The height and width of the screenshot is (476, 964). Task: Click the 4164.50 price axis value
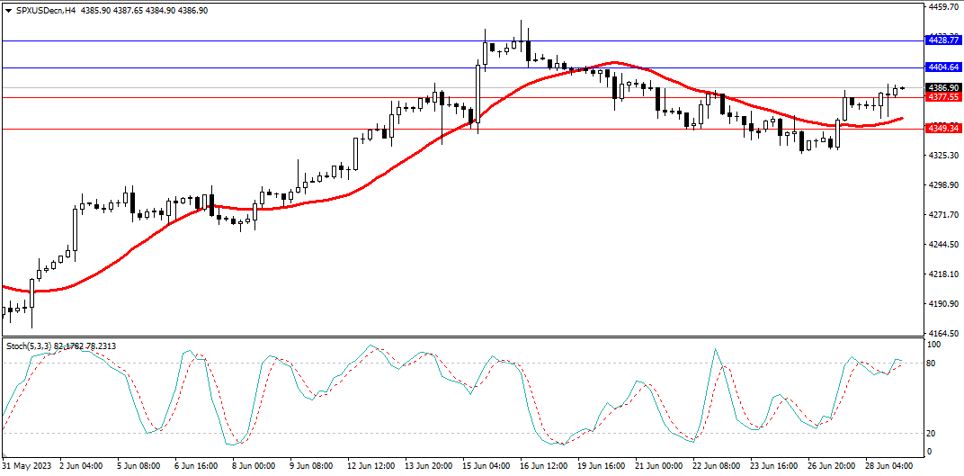[x=945, y=334]
